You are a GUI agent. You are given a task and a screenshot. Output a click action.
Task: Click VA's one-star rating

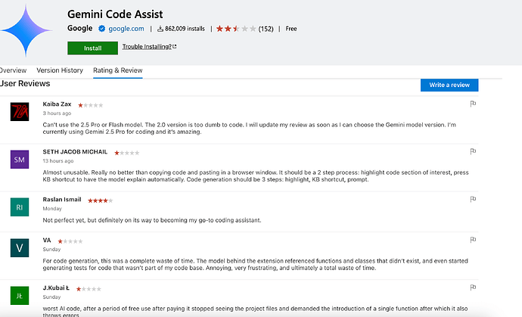pyautogui.click(x=70, y=241)
